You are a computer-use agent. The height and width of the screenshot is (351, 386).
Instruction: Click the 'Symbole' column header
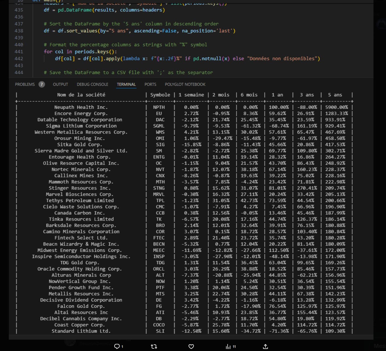coord(160,95)
